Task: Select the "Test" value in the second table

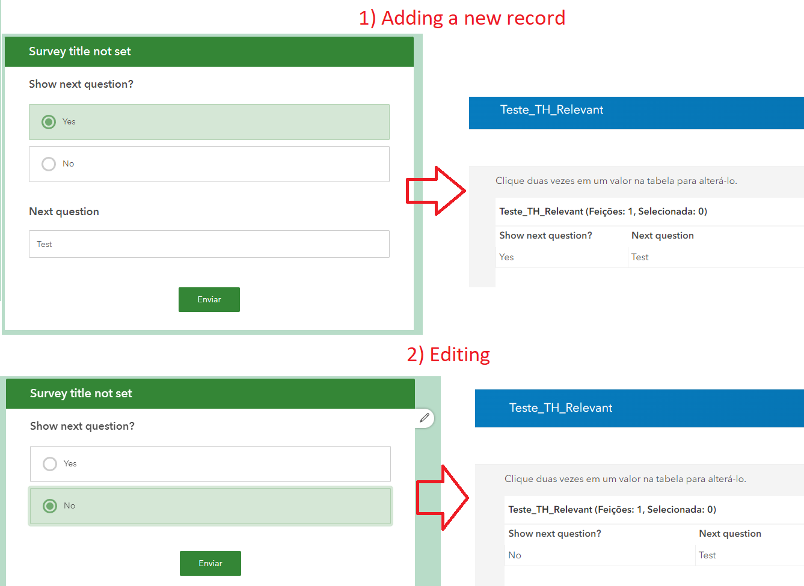Action: [x=707, y=555]
